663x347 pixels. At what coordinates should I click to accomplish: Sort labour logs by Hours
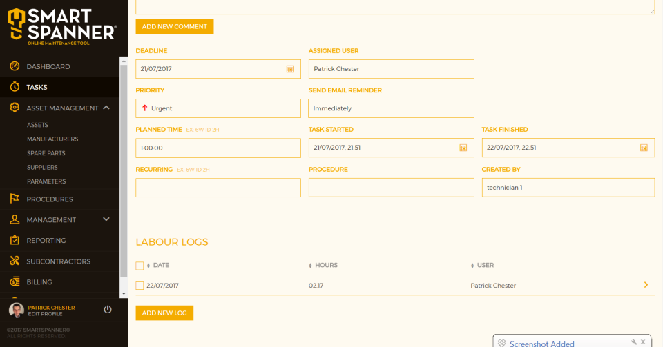pyautogui.click(x=323, y=265)
